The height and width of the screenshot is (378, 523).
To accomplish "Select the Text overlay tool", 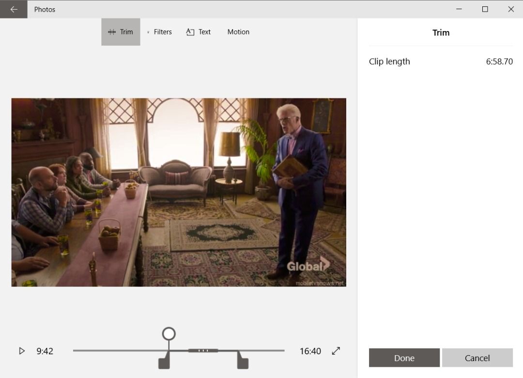I will (x=199, y=31).
